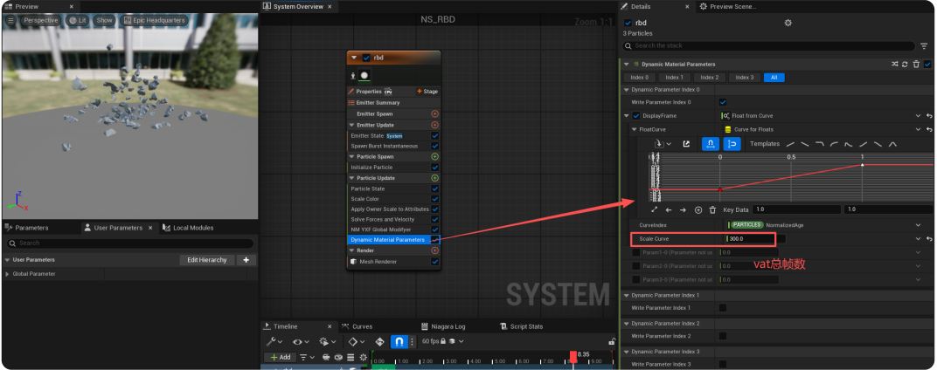Expand the Global Parameter tree item
This screenshot has height=370, width=937.
point(8,274)
